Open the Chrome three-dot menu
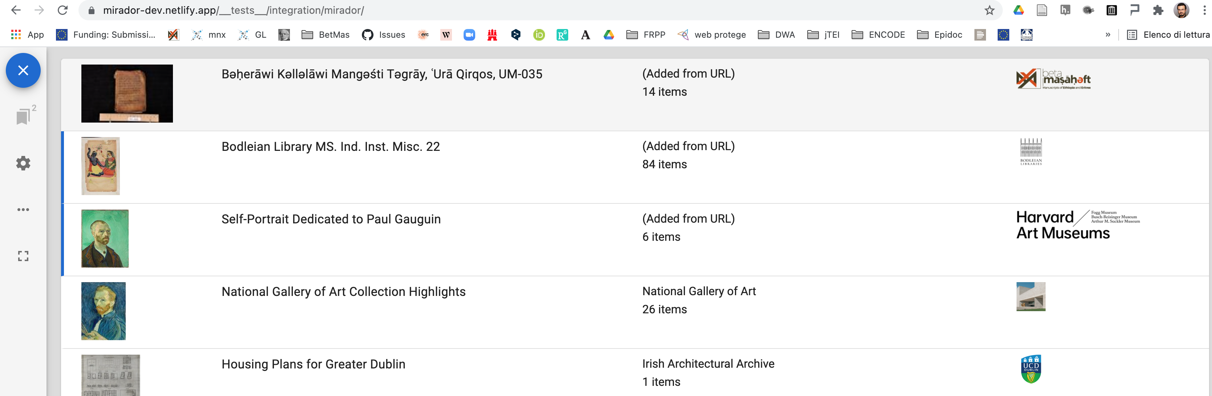The image size is (1212, 396). click(1204, 10)
